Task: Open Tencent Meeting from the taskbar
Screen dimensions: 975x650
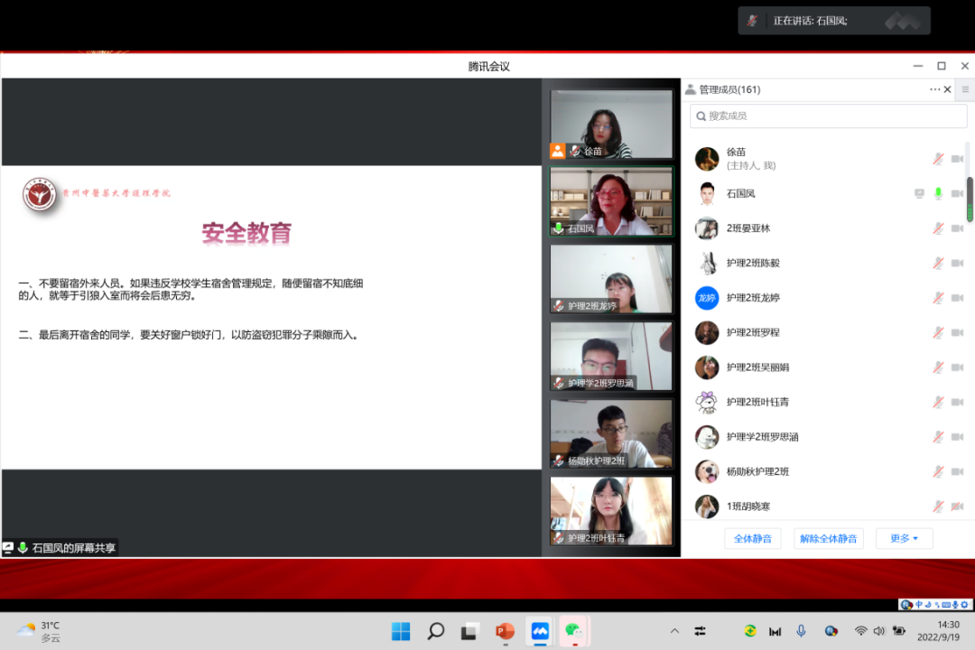Action: coord(540,631)
